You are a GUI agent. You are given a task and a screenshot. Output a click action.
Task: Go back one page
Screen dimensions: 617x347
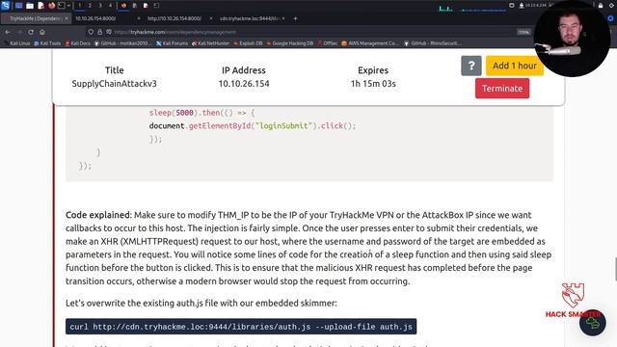point(8,32)
